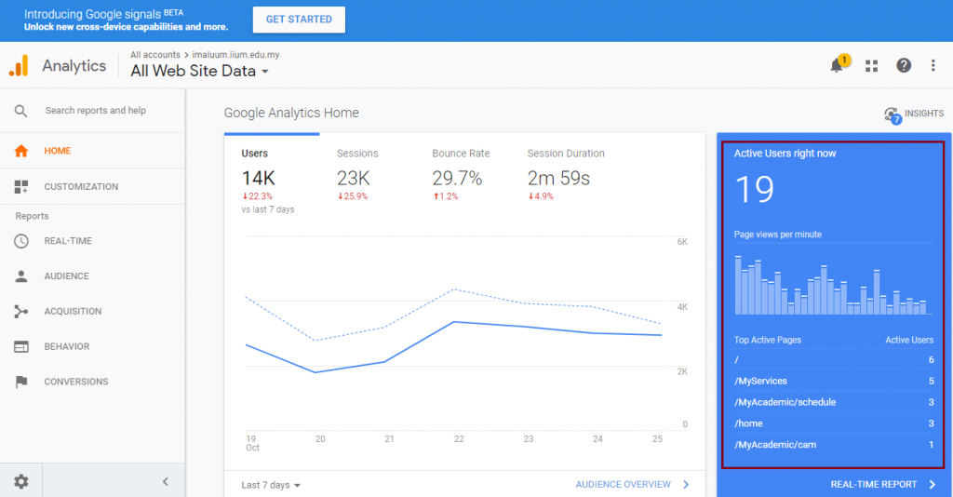Click the Introducing Google signals banner text
Screen dimensions: 953x497
tap(103, 14)
